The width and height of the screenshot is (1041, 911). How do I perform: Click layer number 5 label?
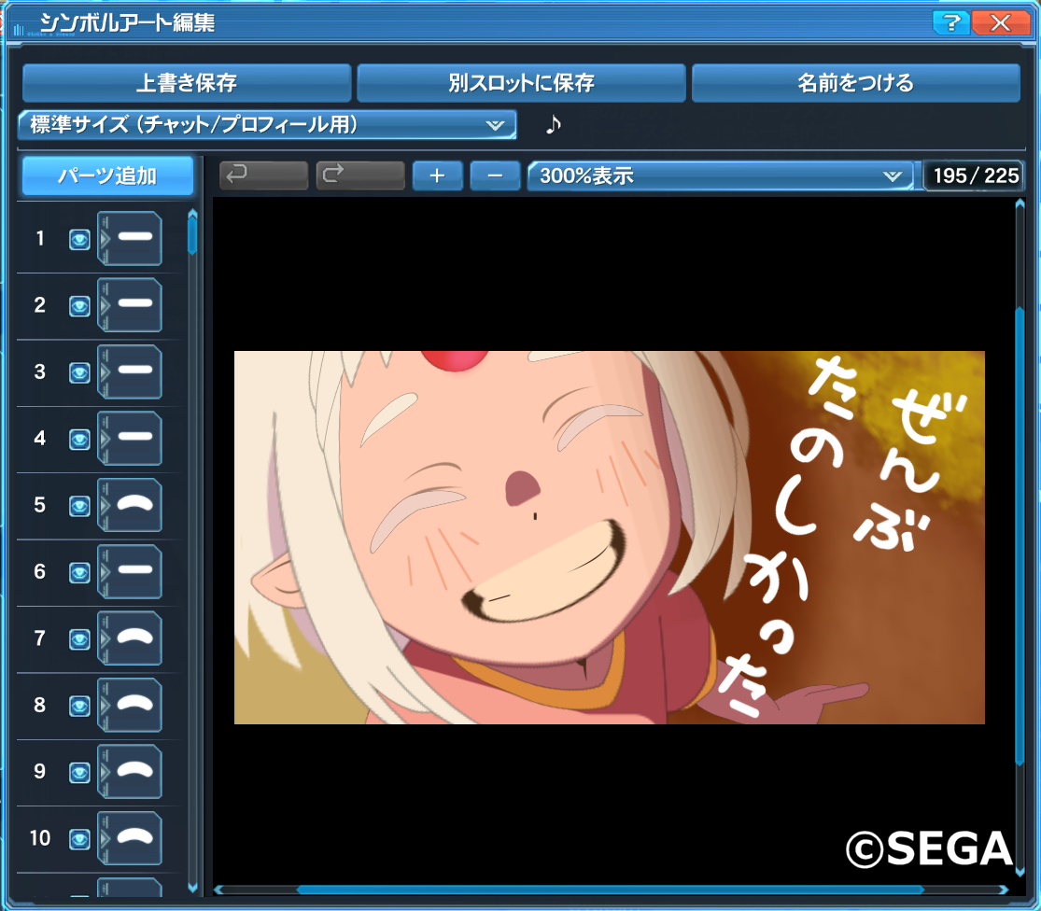point(40,505)
